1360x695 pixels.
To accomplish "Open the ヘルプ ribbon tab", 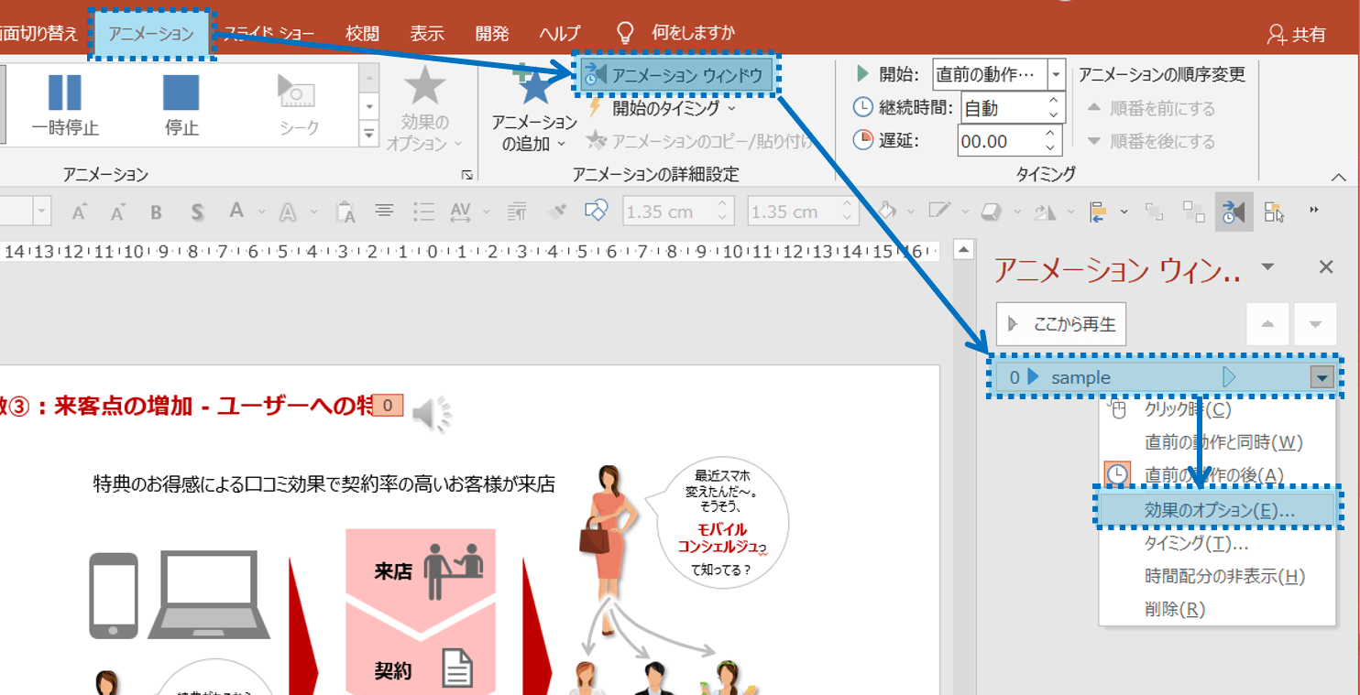I will click(559, 34).
